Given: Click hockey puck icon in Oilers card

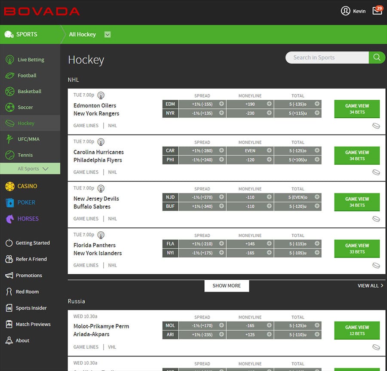Looking at the screenshot, I should click(376, 126).
